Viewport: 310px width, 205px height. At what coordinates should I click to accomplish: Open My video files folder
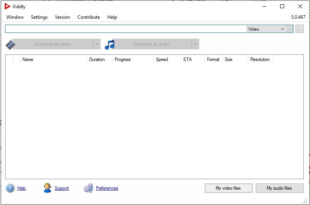pos(228,188)
